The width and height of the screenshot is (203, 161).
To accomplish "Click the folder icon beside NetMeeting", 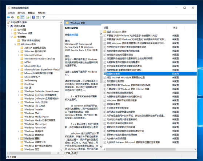I will 22,80.
